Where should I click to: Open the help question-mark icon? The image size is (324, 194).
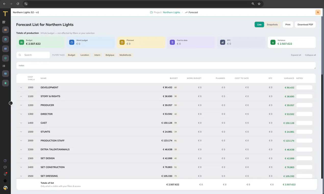5,161
